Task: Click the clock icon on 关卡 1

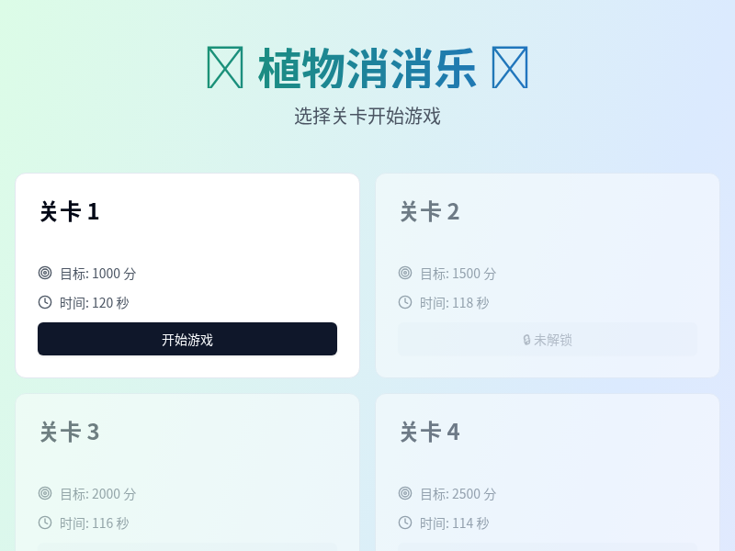Action: pyautogui.click(x=44, y=302)
